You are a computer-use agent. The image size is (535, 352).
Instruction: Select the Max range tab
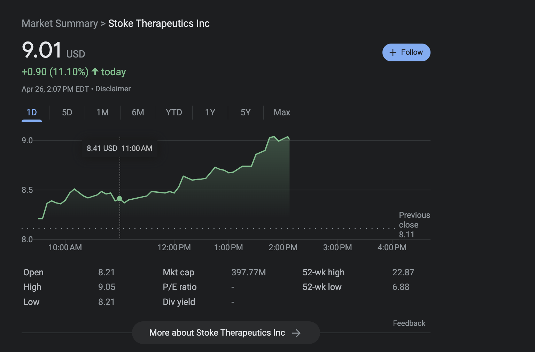click(x=282, y=112)
